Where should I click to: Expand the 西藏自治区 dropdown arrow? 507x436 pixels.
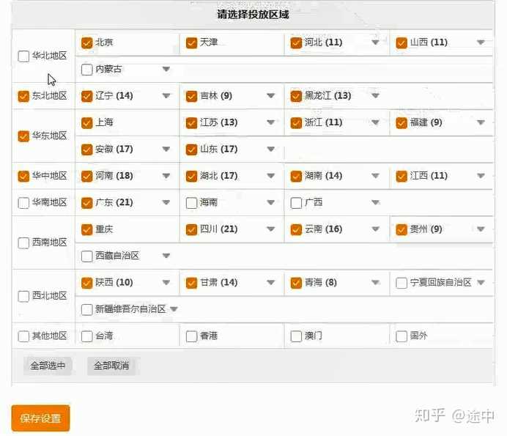tap(166, 256)
